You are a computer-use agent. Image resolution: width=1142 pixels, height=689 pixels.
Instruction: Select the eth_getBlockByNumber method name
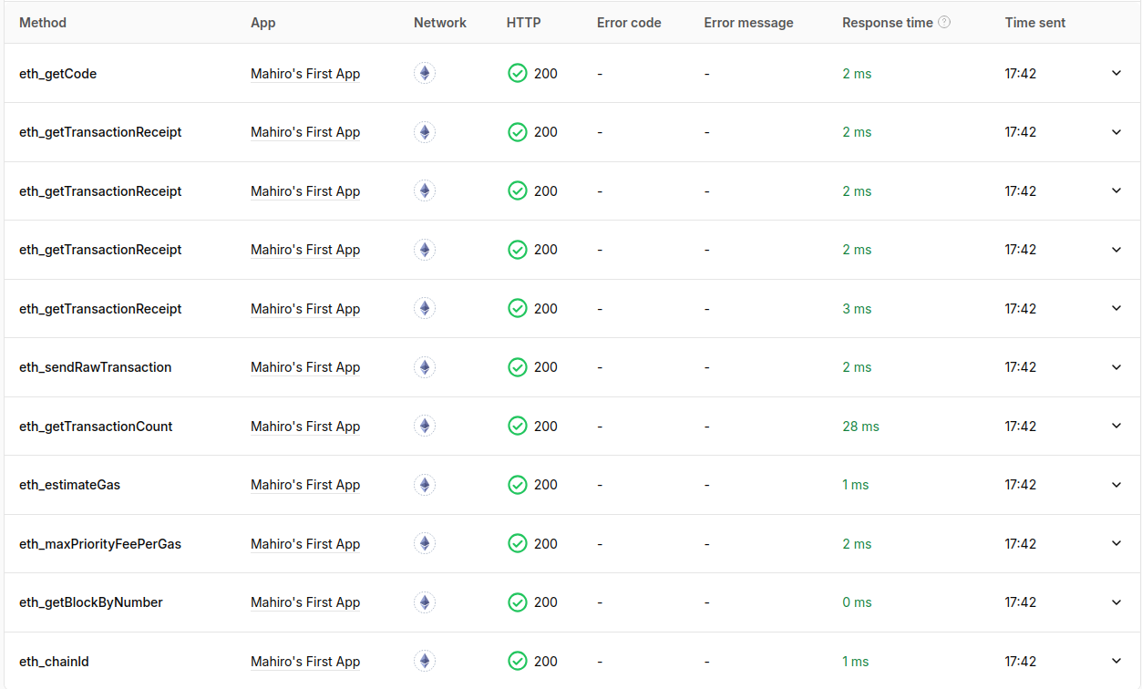91,602
